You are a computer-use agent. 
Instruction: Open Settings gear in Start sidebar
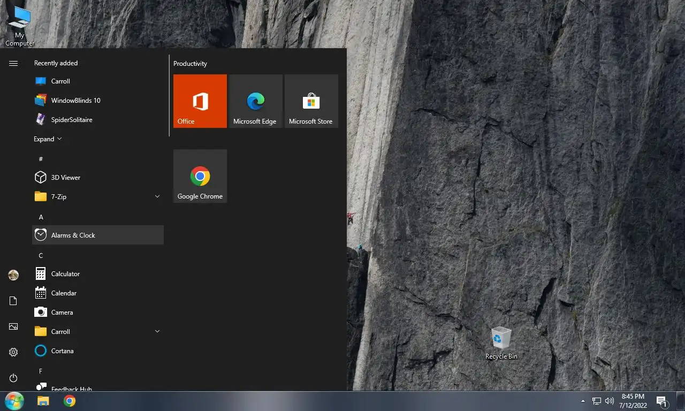[x=13, y=352]
